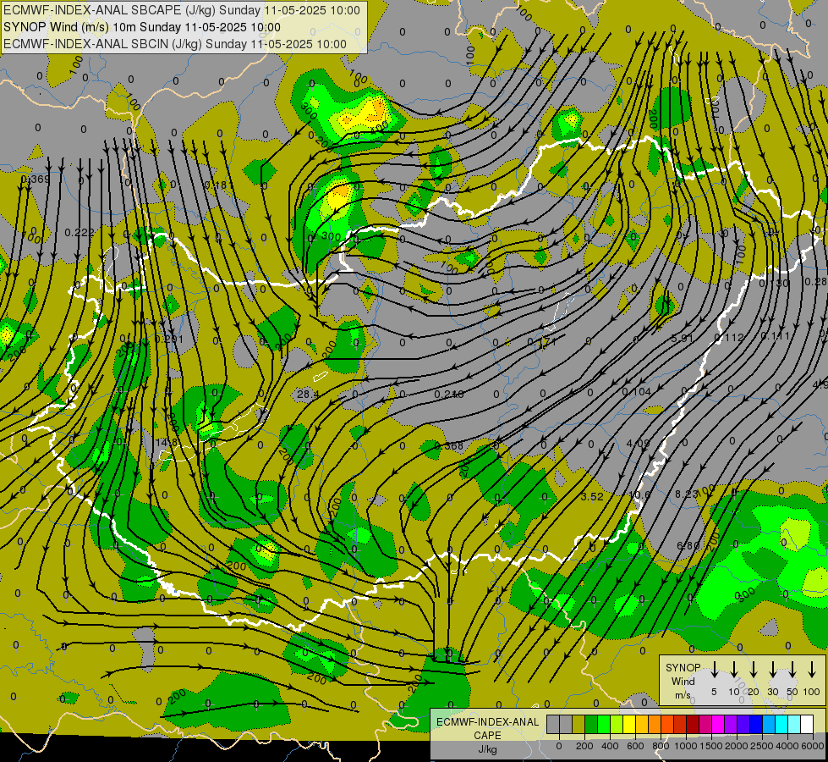The image size is (828, 762).
Task: Click the wind legend arrow above 100
Action: (812, 670)
